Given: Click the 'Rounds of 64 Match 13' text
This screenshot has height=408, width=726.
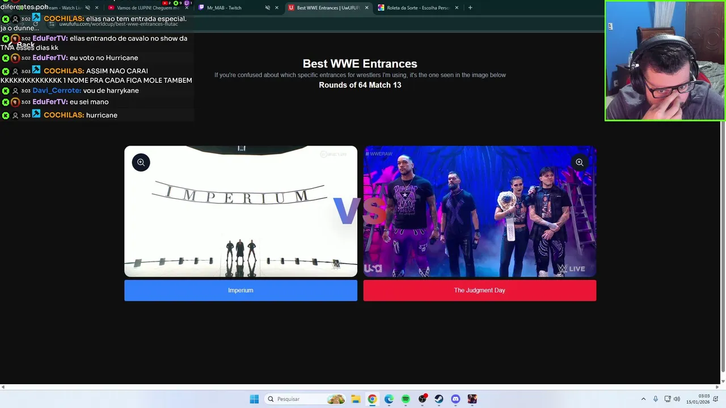Looking at the screenshot, I should tap(360, 85).
